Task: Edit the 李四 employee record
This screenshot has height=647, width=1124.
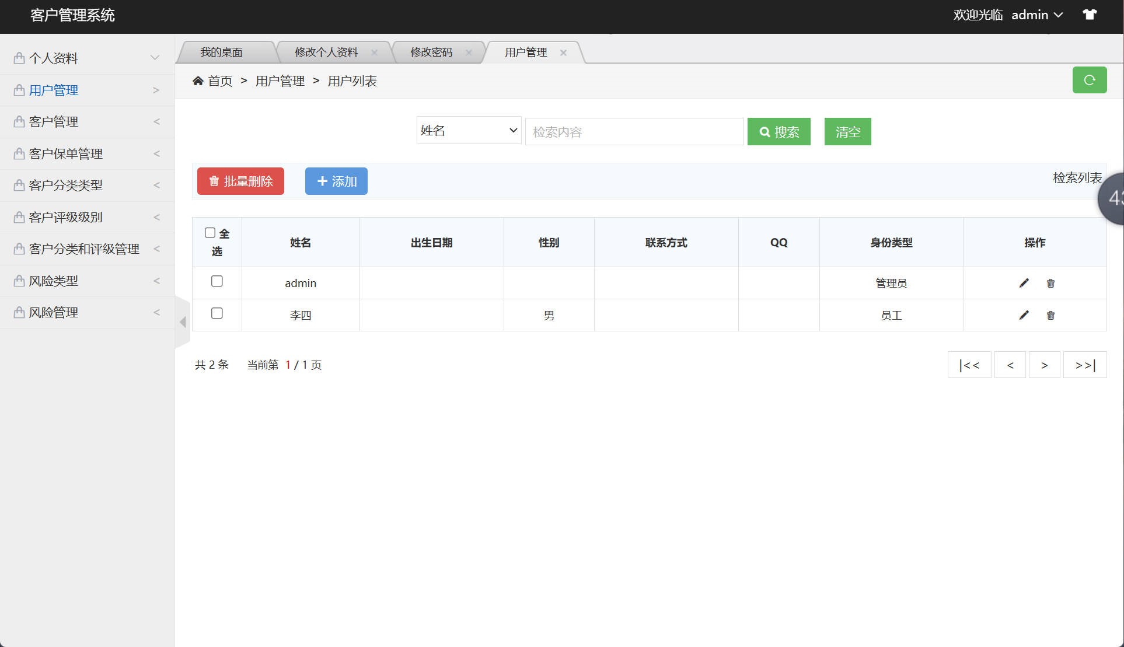Action: tap(1023, 315)
